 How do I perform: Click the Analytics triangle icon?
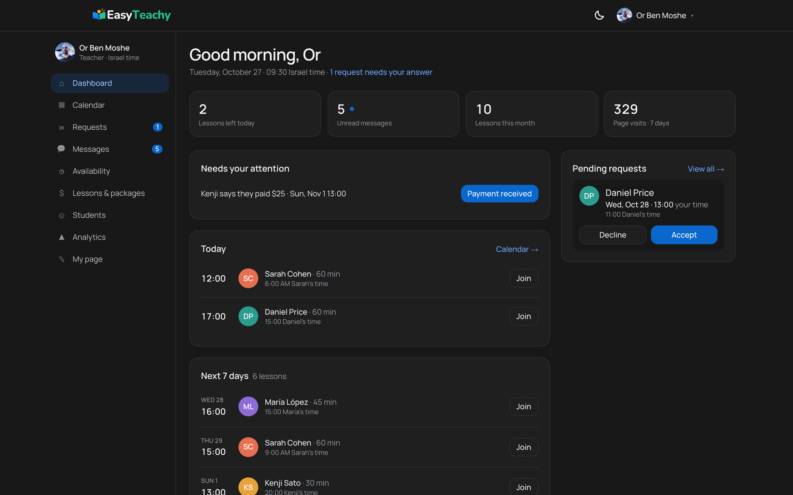[x=62, y=237]
